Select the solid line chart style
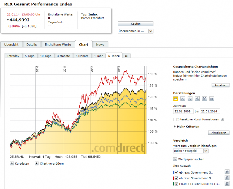The width and height of the screenshot is (233, 189). coord(183,99)
